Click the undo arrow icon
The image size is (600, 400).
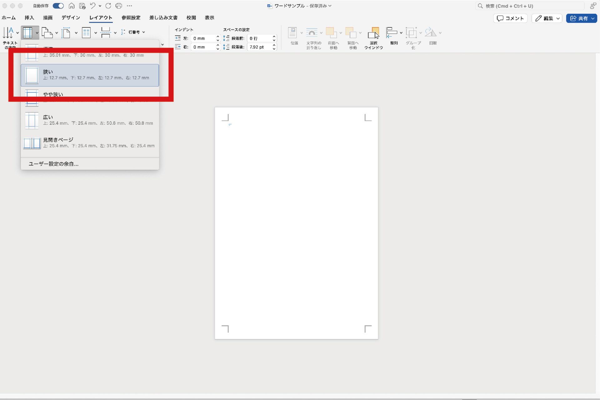93,6
